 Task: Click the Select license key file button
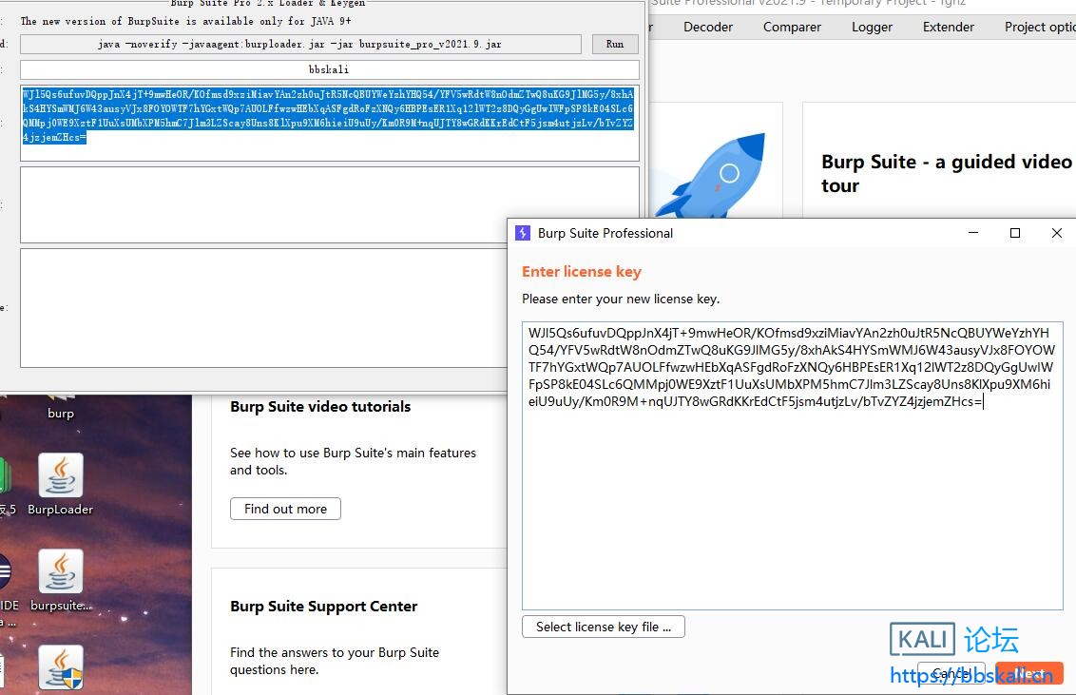(603, 627)
